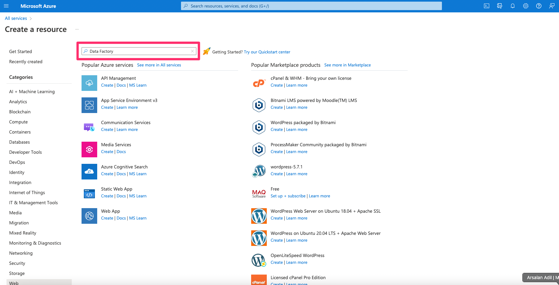Click the WordPress on Ubuntu 20.04 LTS icon

[259, 238]
